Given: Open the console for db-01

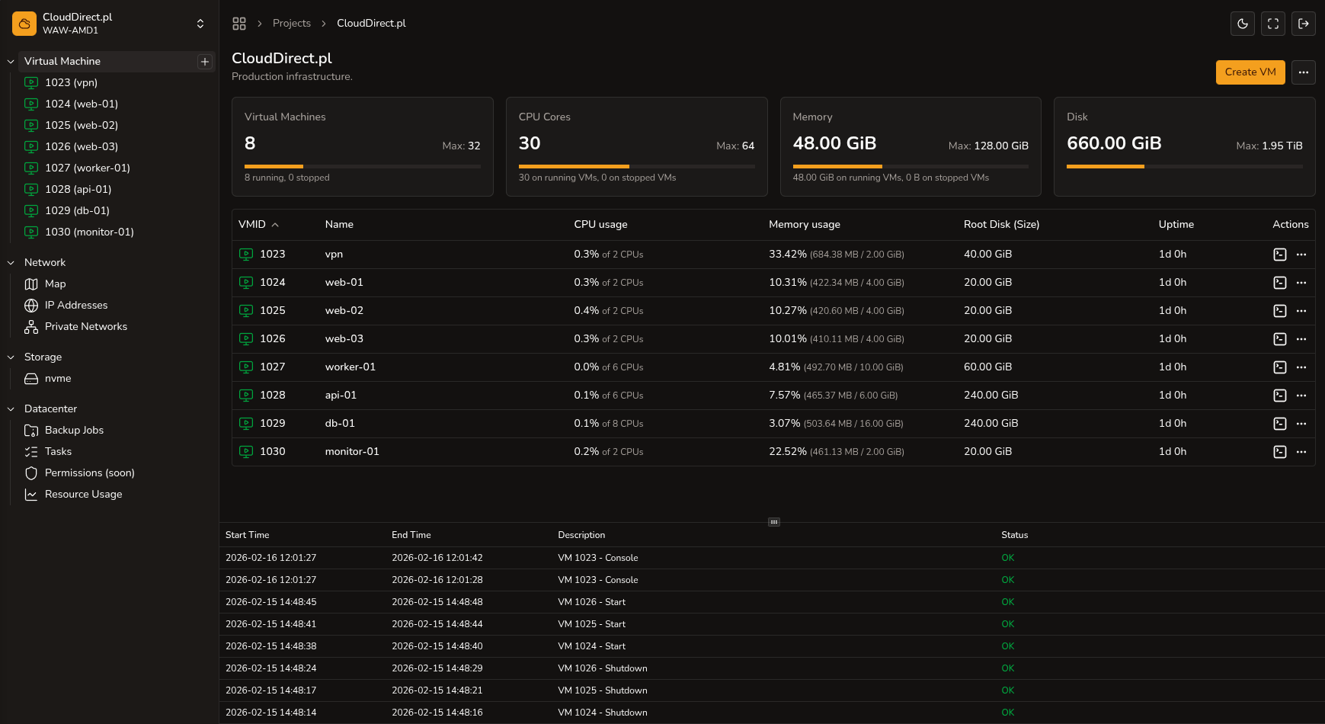Looking at the screenshot, I should pyautogui.click(x=1280, y=423).
